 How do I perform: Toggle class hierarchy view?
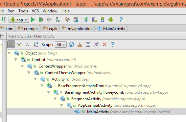click(x=11, y=44)
